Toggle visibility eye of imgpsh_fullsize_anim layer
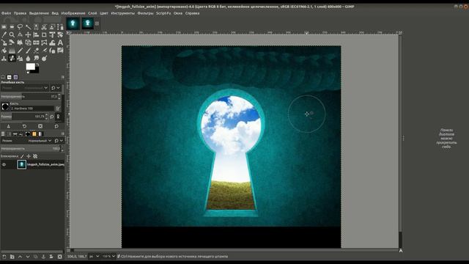 (x=4, y=164)
